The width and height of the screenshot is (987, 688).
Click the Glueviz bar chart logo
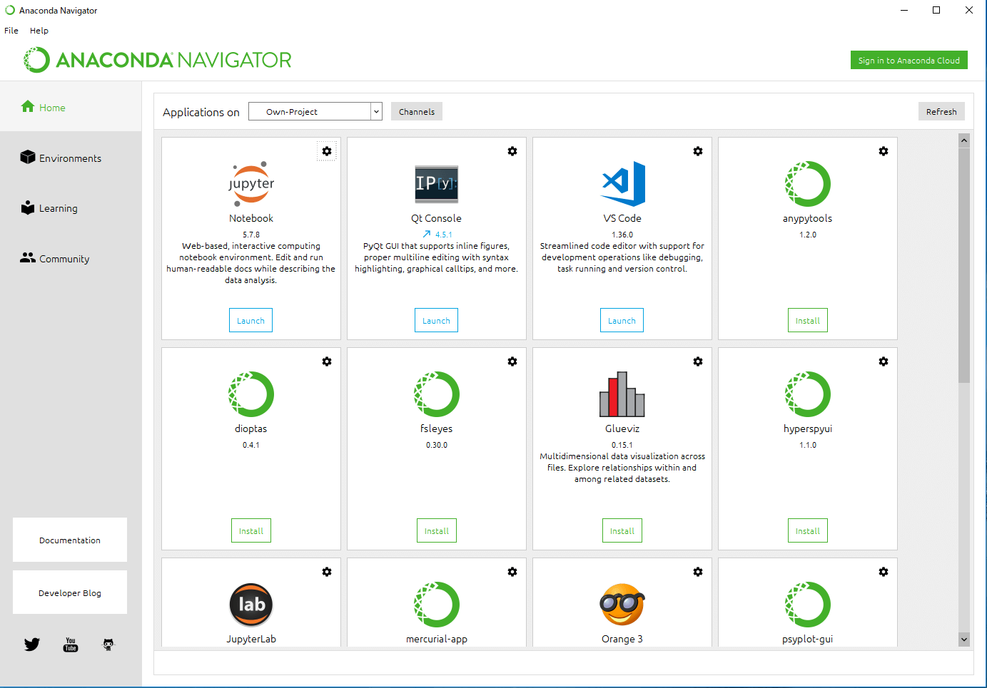click(x=622, y=394)
